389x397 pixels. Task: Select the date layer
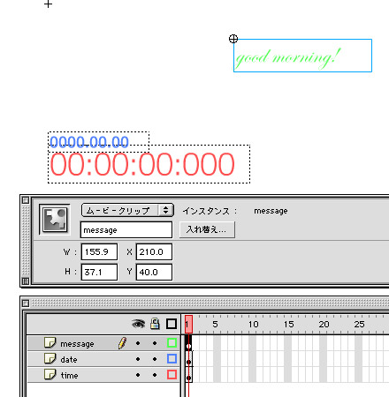tap(103, 359)
